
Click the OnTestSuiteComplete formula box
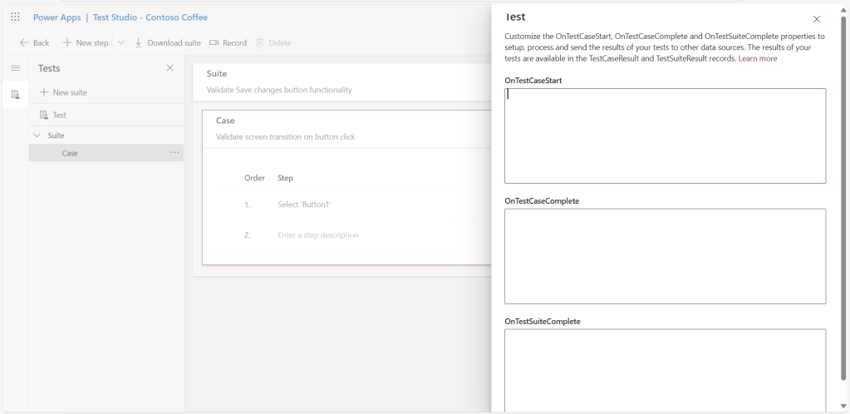pyautogui.click(x=665, y=370)
